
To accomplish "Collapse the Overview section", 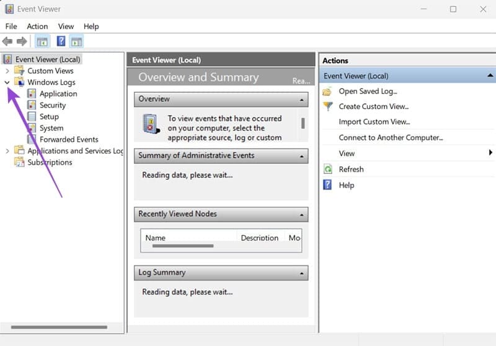I will click(301, 100).
